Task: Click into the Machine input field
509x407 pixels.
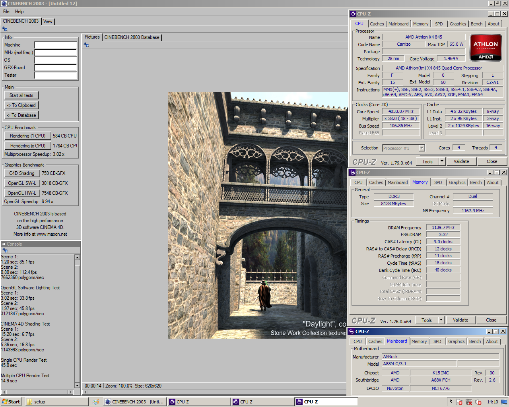Action: coord(55,45)
